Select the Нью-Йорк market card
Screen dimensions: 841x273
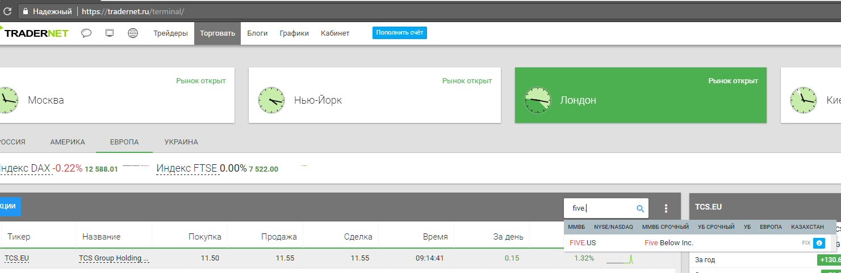(375, 95)
